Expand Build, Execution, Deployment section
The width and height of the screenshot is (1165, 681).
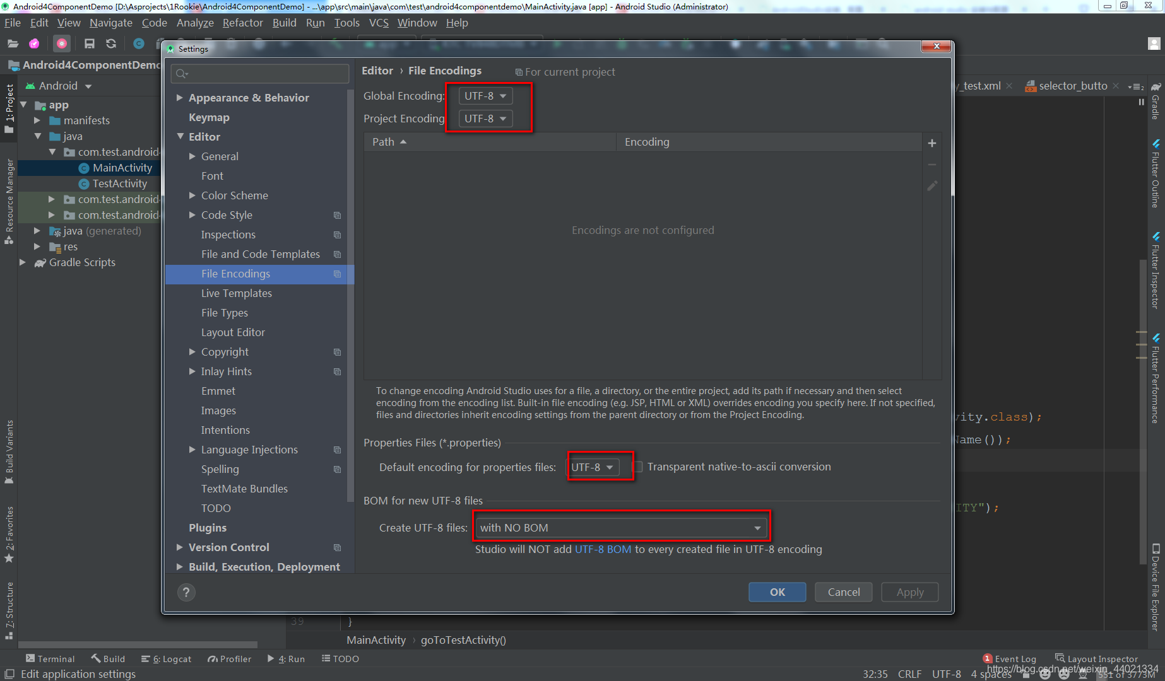click(180, 567)
